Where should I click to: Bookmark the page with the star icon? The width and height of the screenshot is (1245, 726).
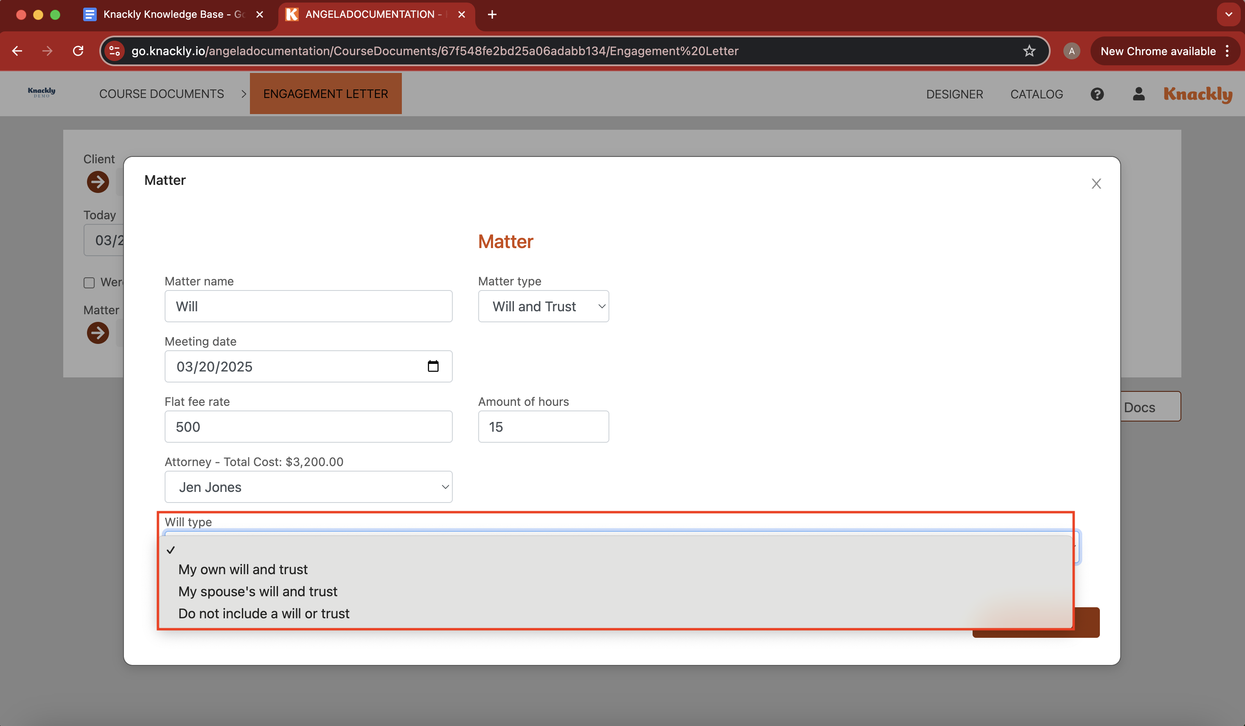coord(1029,51)
